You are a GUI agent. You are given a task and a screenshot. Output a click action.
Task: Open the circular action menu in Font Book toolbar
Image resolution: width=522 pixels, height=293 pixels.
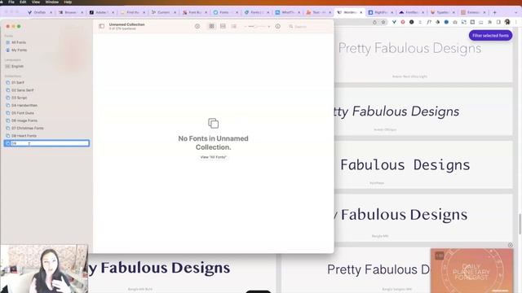[197, 26]
